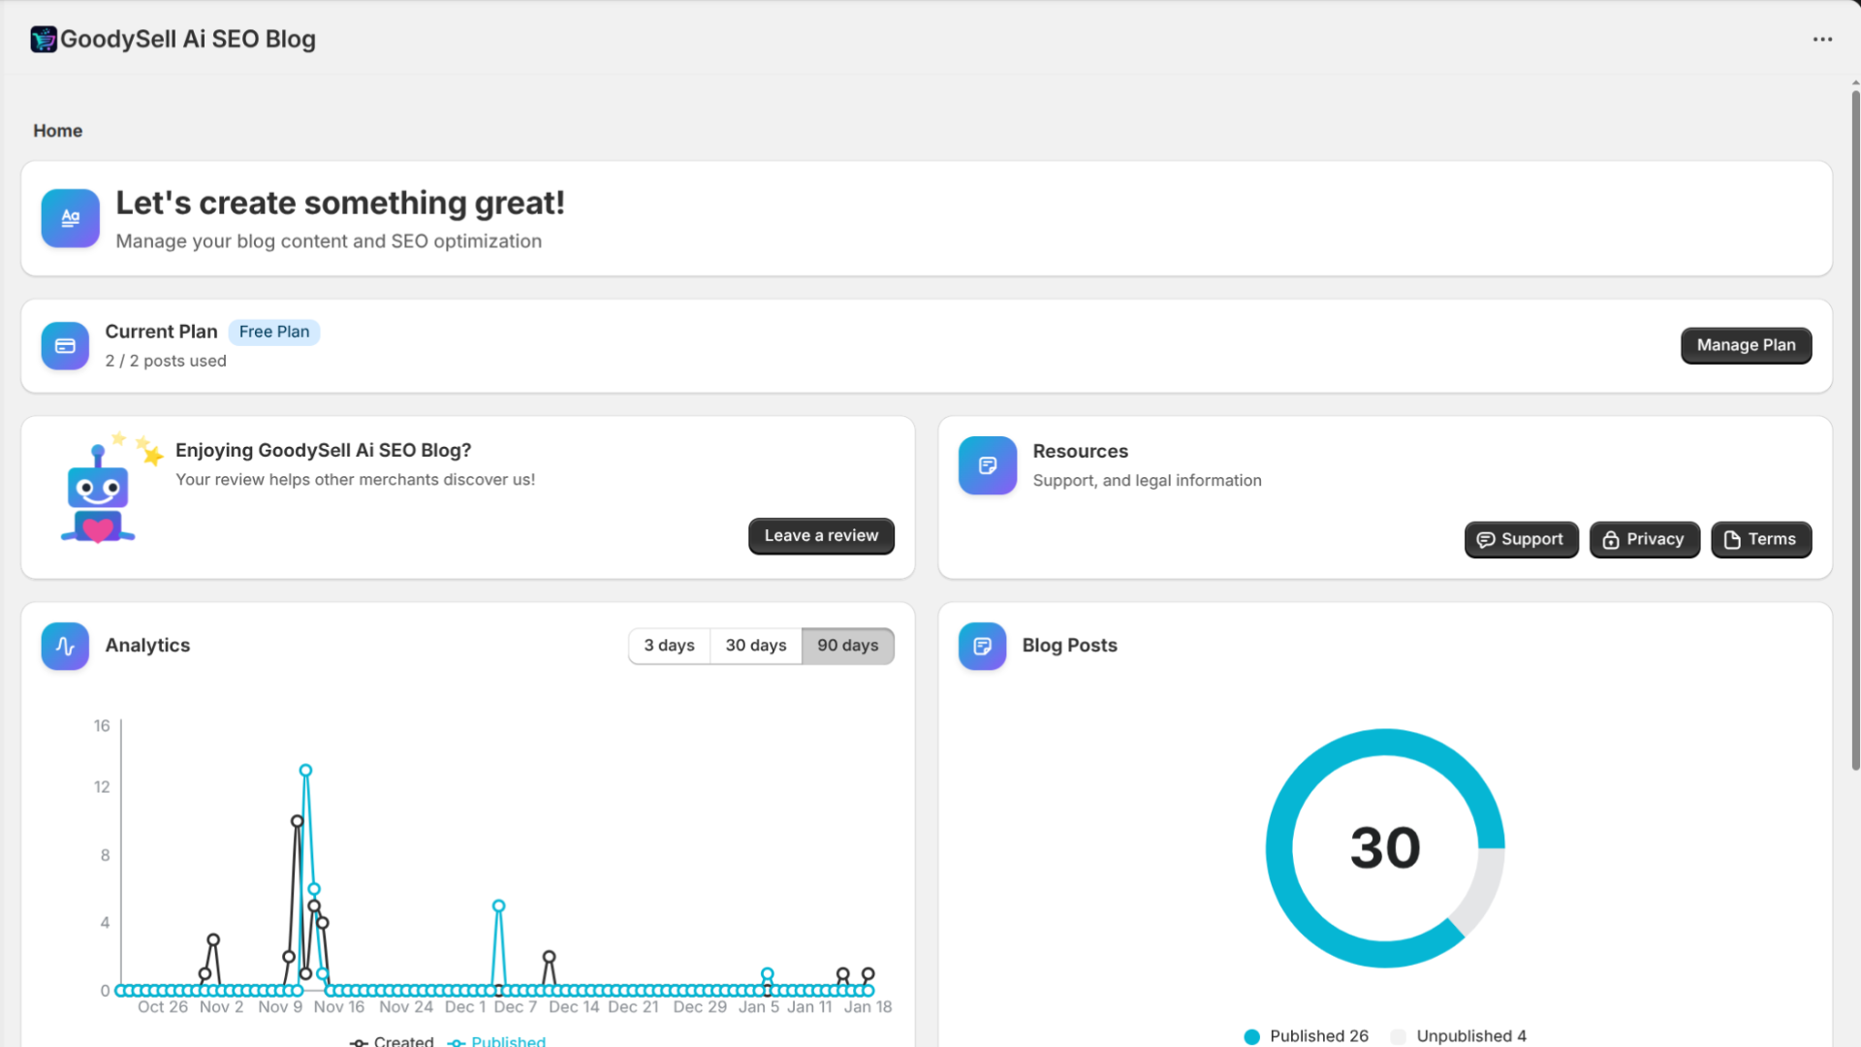Click the waveform icon beside Analytics

coord(64,646)
